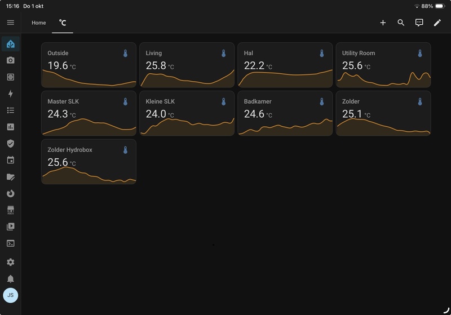This screenshot has height=315, width=451.
Task: Select the °C temperature tab
Action: point(63,23)
